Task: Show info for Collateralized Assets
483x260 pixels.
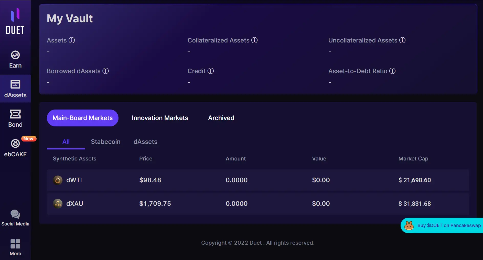Action: point(254,40)
